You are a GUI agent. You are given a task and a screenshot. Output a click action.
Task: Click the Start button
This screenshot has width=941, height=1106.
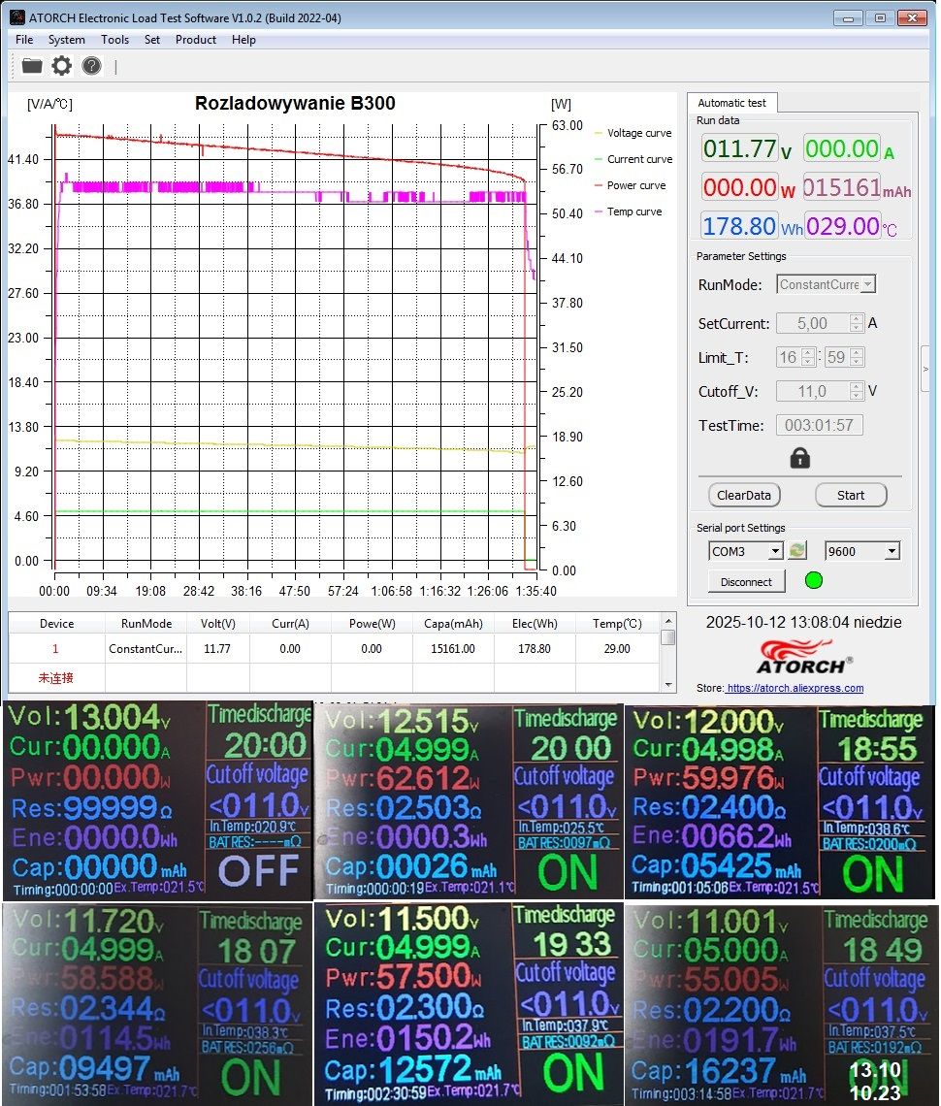(851, 495)
